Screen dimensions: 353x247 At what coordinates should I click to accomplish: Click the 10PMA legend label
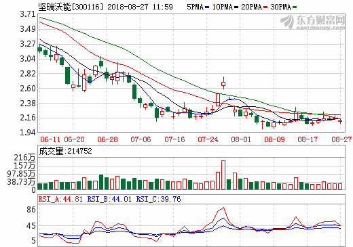[x=223, y=7]
